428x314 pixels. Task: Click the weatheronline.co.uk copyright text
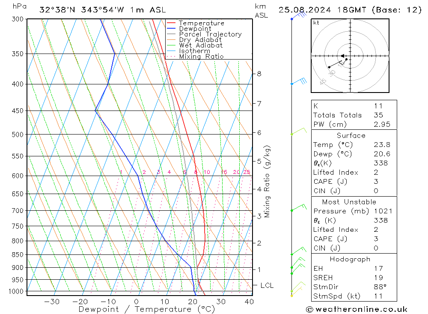(x=357, y=309)
